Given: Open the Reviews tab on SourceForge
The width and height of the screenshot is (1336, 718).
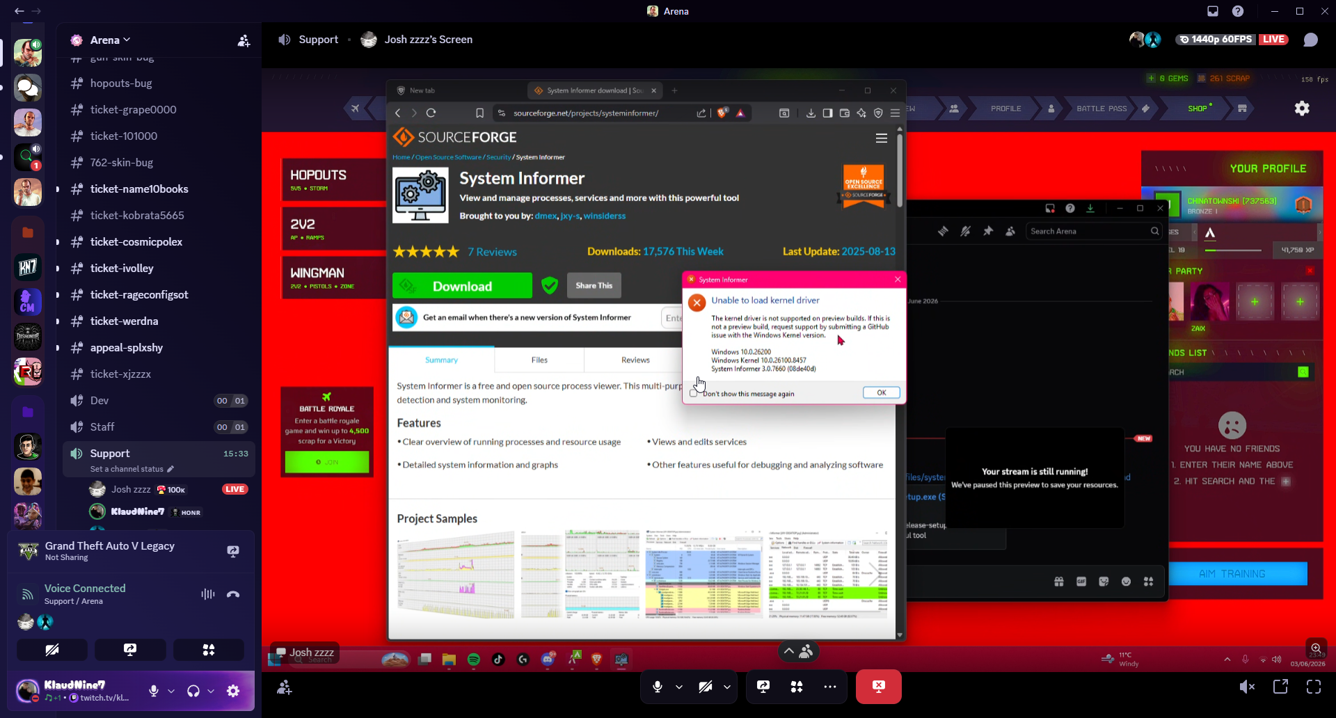Looking at the screenshot, I should (x=635, y=360).
